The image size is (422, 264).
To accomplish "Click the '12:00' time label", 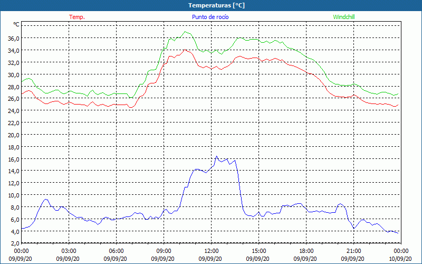I will tap(212, 251).
